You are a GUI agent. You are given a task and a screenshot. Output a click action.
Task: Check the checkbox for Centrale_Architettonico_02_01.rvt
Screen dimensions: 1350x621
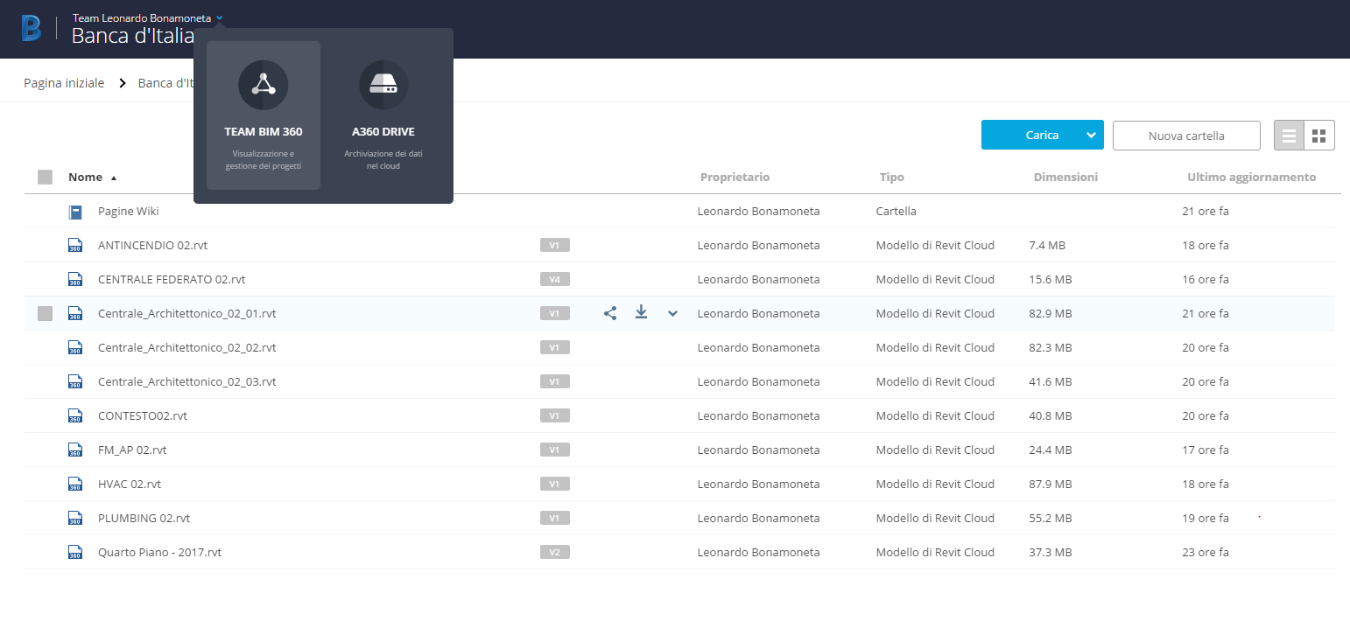coord(45,312)
